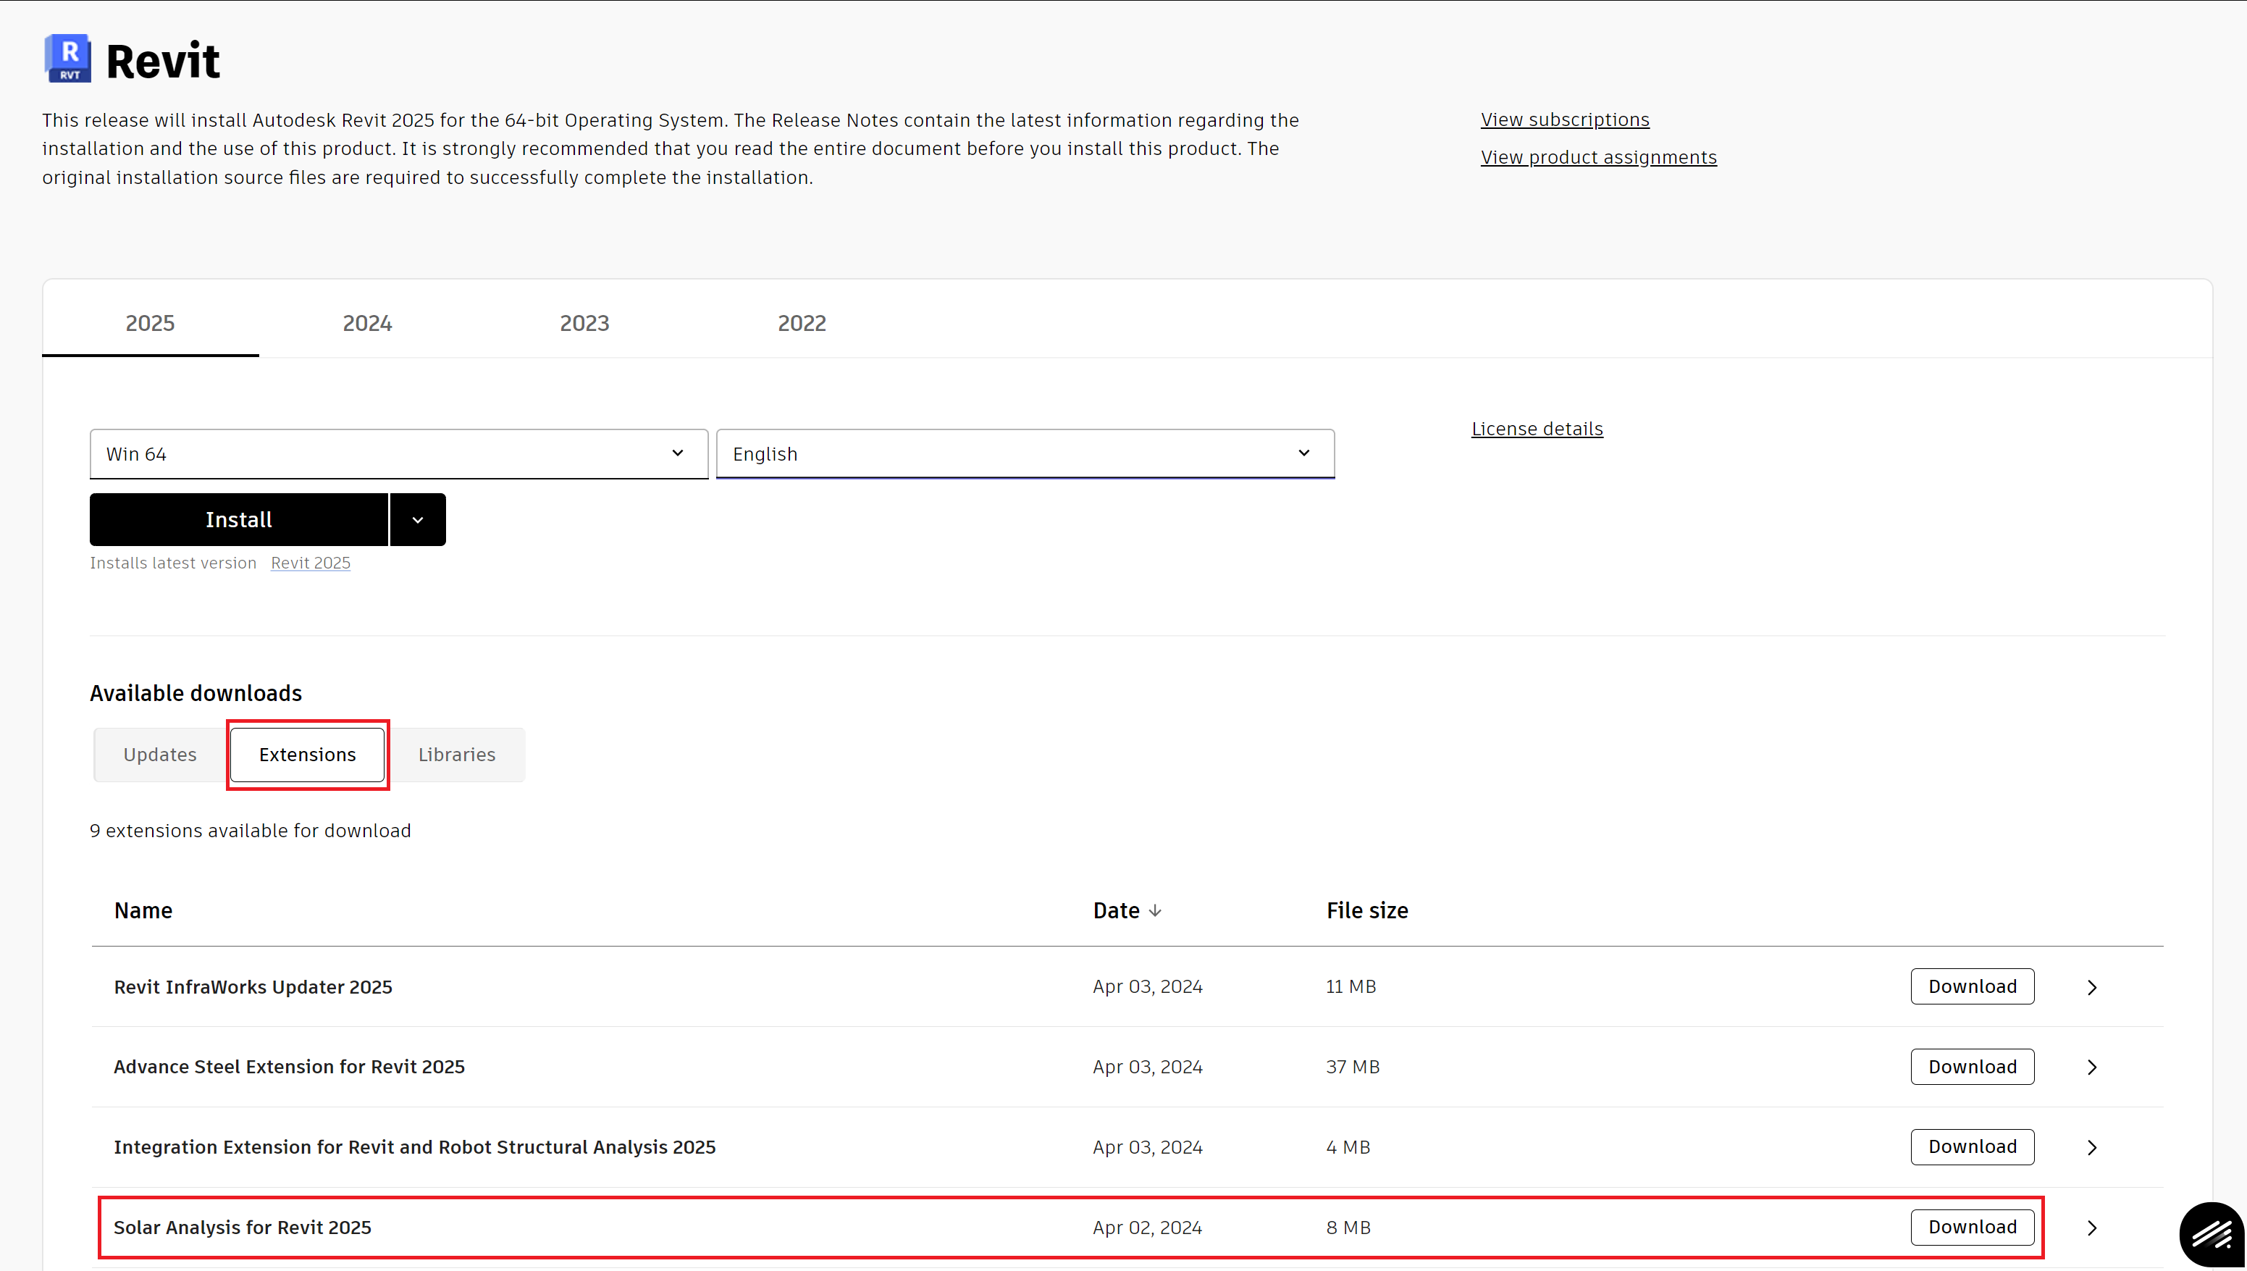The height and width of the screenshot is (1271, 2247).
Task: Click the Revit RVT product logo icon
Action: click(68, 58)
